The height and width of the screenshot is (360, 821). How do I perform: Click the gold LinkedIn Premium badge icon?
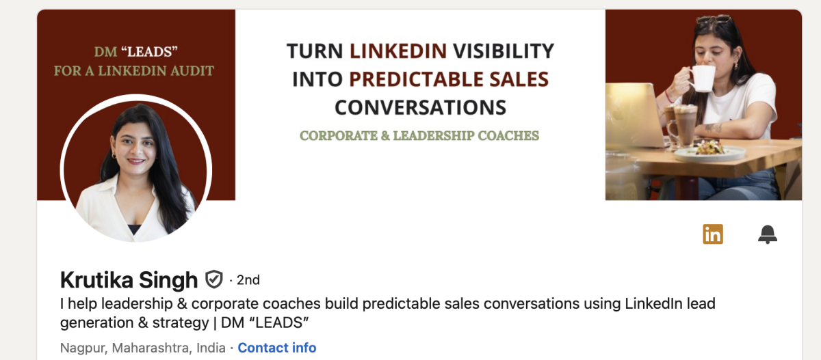[712, 234]
